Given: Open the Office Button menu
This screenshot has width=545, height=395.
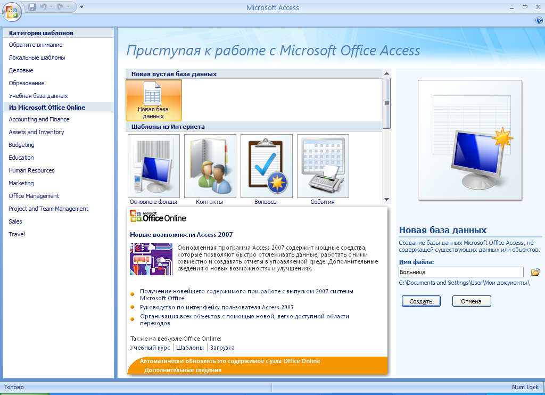Looking at the screenshot, I should 12,11.
